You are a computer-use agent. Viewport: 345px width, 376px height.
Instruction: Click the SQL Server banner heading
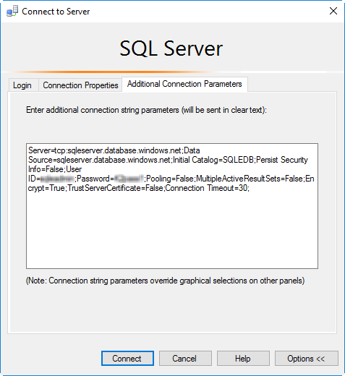[x=171, y=48]
